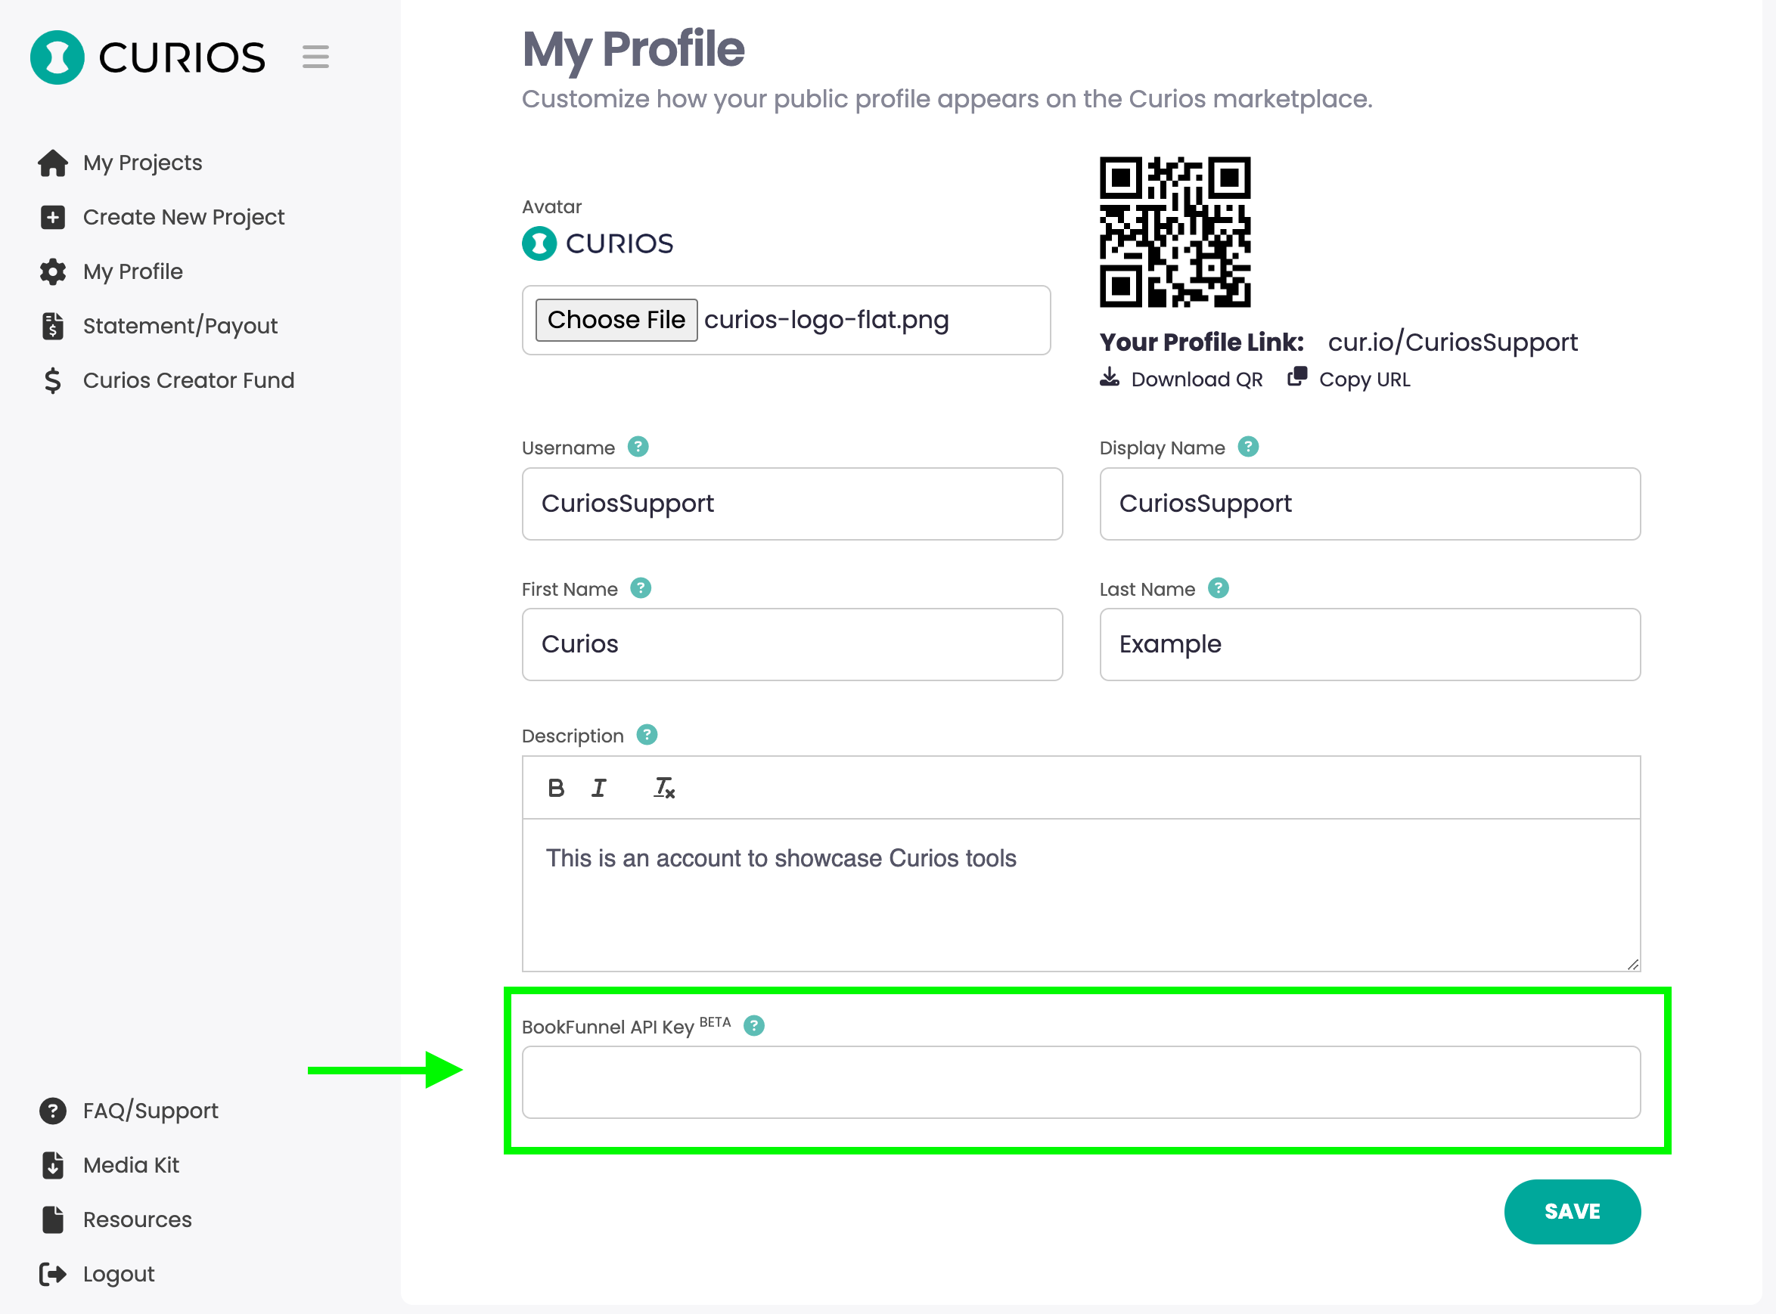Click the My Profile page heading
The image size is (1776, 1314).
click(x=633, y=49)
